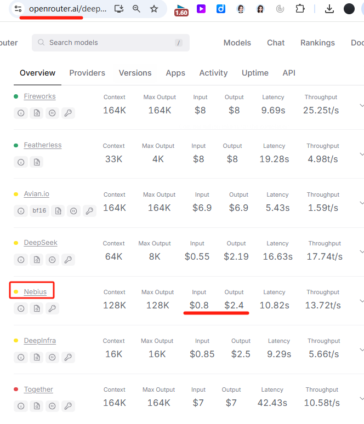This screenshot has width=364, height=424.
Task: Open the Fireworks provider link
Action: [x=39, y=96]
